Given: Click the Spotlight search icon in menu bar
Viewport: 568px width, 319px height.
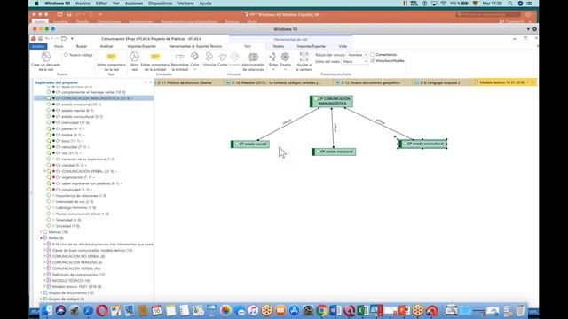Looking at the screenshot, I should point(510,4).
